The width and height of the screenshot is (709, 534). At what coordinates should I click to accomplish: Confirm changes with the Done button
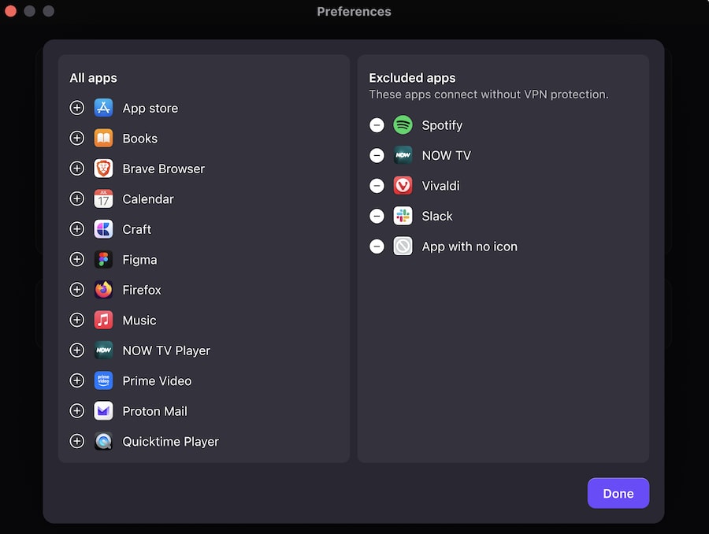point(618,493)
